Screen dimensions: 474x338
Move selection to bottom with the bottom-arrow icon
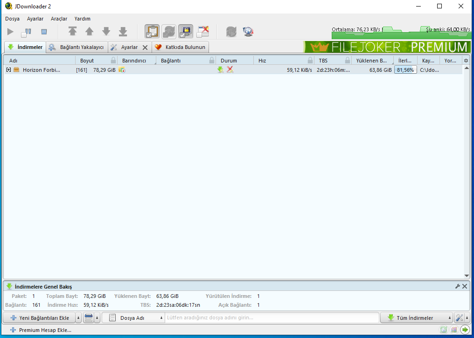(123, 32)
